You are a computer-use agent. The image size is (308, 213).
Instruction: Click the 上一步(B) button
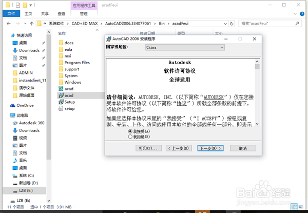(x=179, y=148)
